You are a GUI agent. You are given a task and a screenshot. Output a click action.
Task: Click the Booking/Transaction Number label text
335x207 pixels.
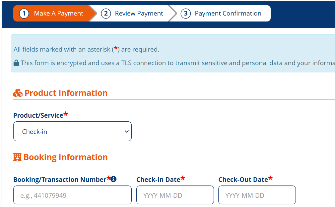(x=60, y=180)
